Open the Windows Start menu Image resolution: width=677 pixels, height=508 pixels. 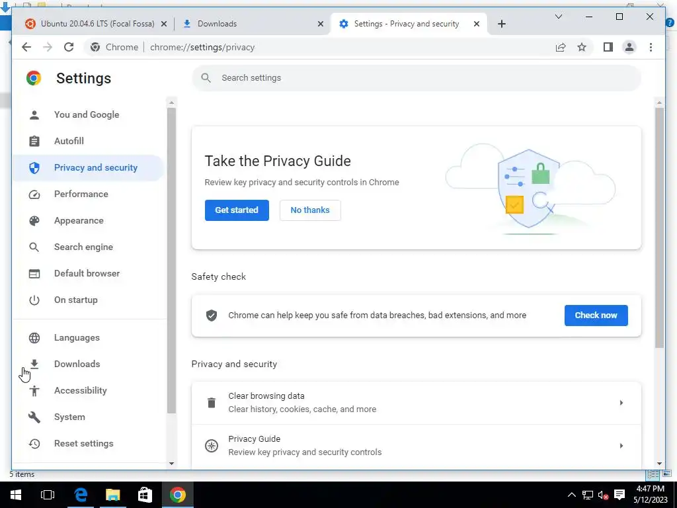[x=16, y=495]
